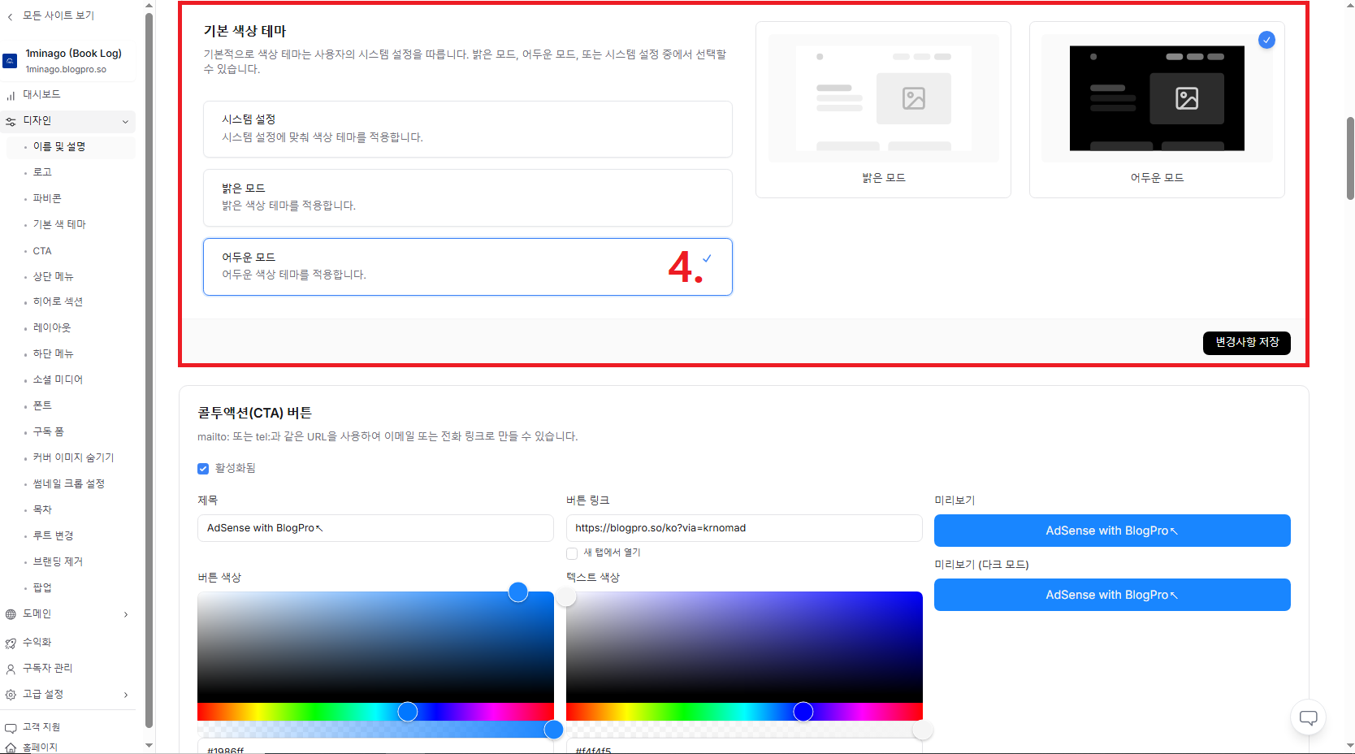Select the 어두운 모드 preview thumbnail
Image resolution: width=1355 pixels, height=754 pixels.
point(1157,110)
